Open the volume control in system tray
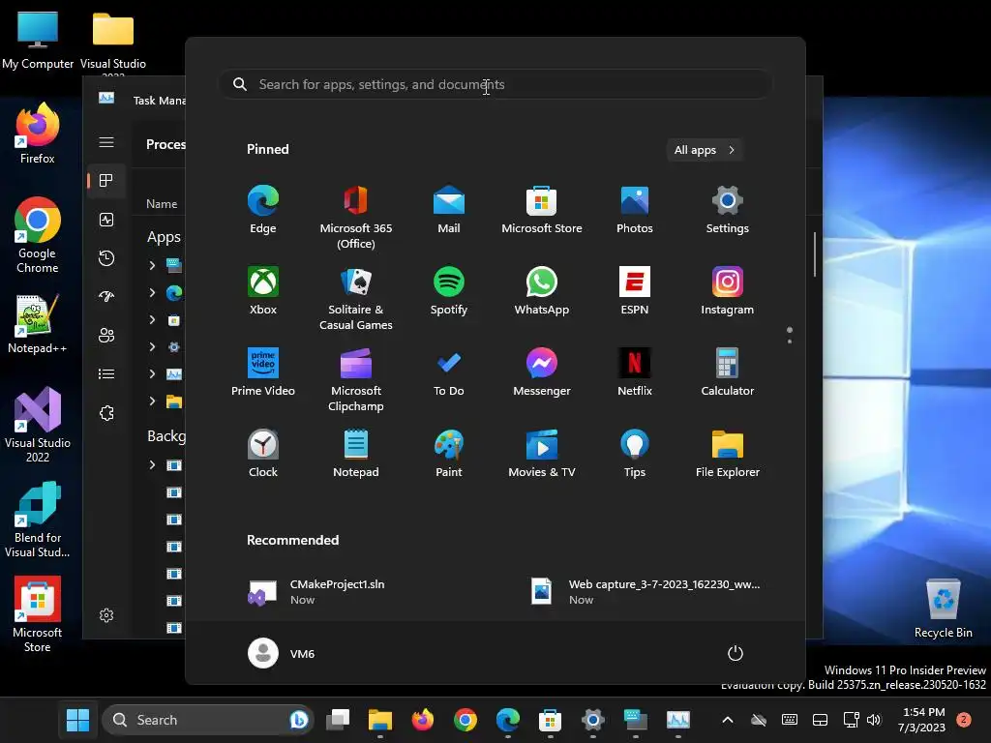This screenshot has height=743, width=991. tap(874, 720)
